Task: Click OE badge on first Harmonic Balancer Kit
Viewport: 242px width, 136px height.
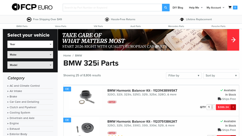Action: [x=67, y=89]
